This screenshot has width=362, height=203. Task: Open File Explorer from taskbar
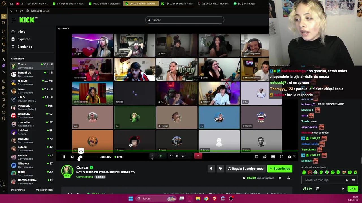pos(198,198)
